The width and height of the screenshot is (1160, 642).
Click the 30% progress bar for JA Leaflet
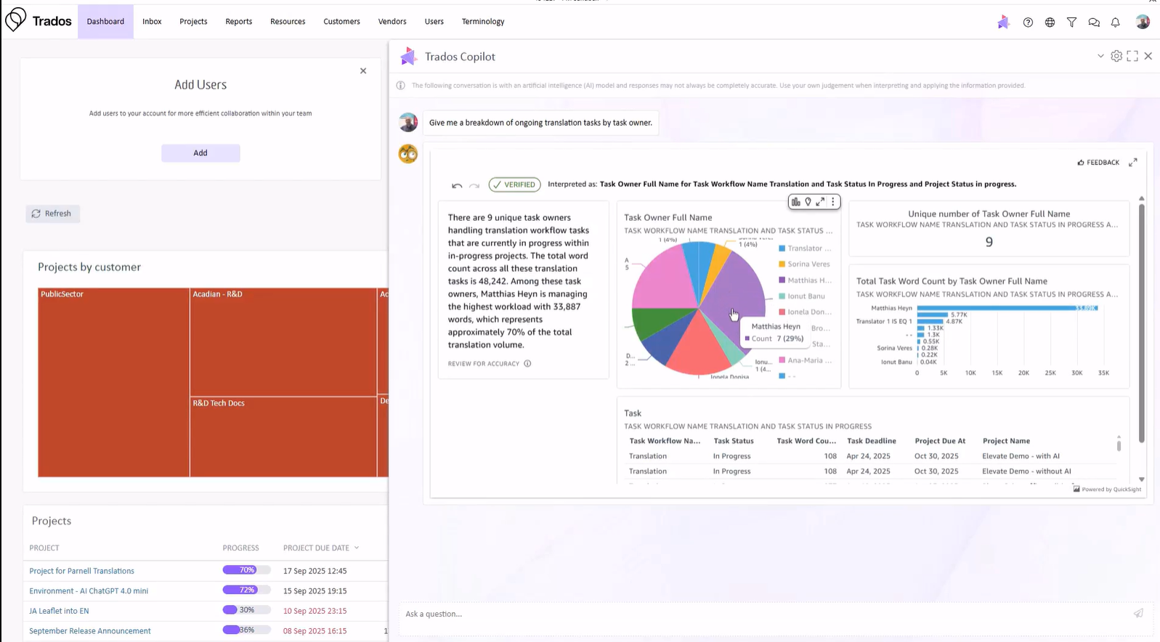click(x=246, y=610)
